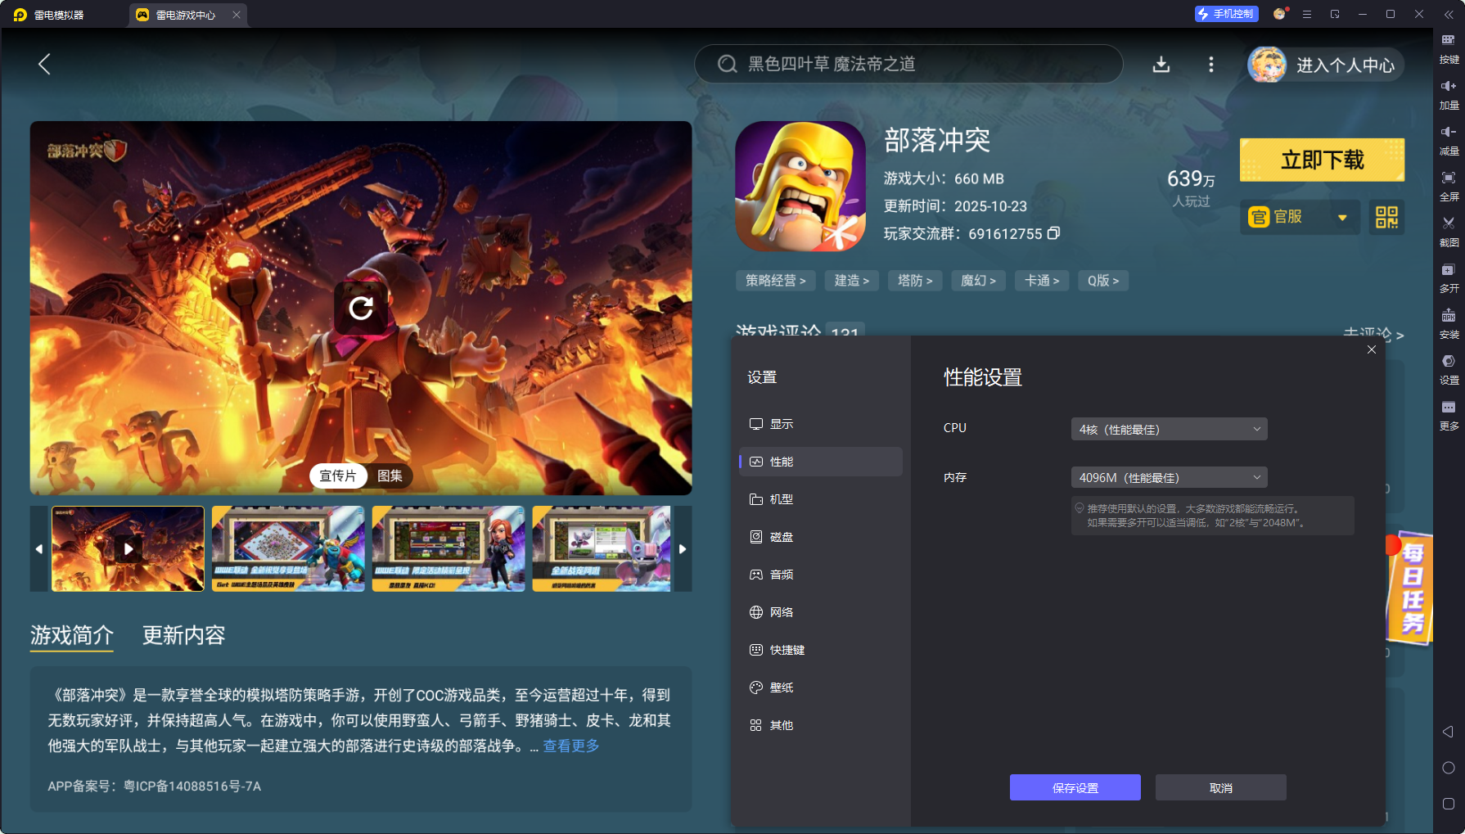The width and height of the screenshot is (1465, 834).
Task: Click the 查看更多 see more link
Action: [x=571, y=746]
